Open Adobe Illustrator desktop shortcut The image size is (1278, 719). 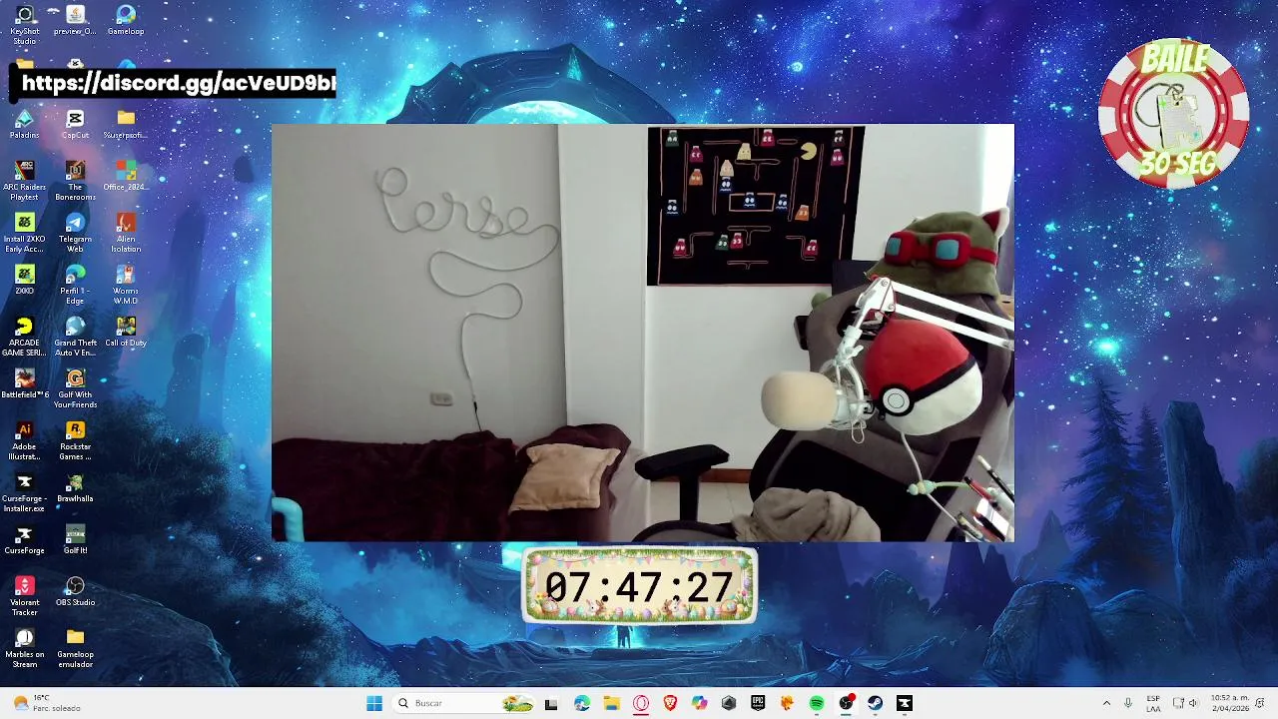24,440
